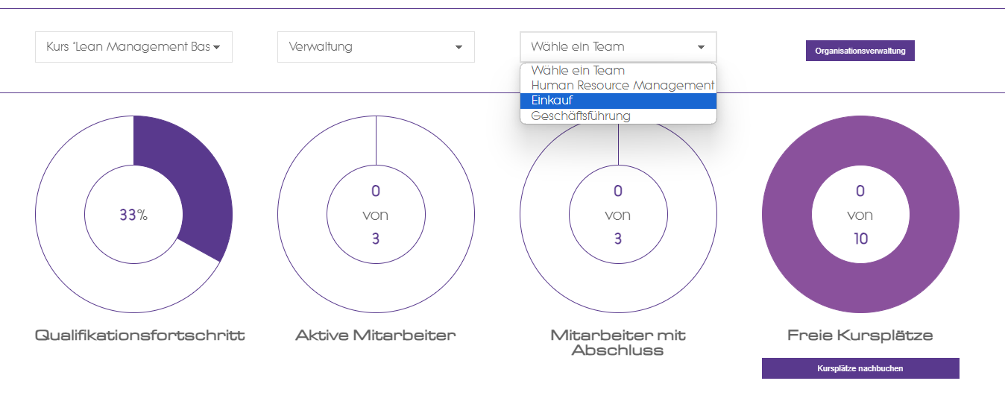Choose 'Wähle ein Team' placeholder option in list
The width and height of the screenshot is (1005, 416).
(x=578, y=71)
